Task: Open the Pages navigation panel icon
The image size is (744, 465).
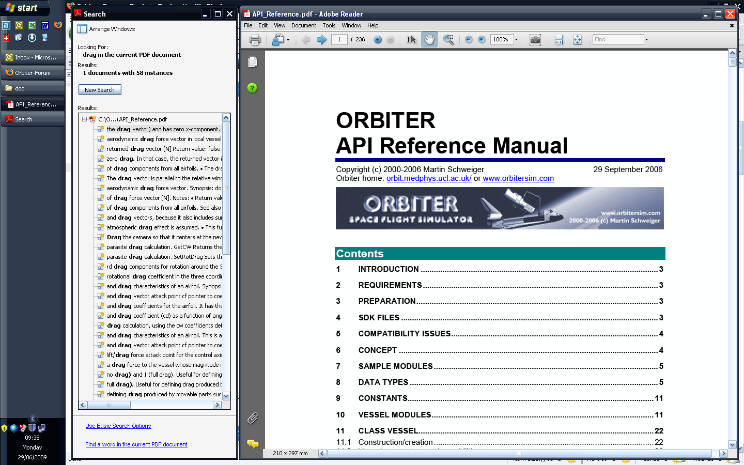Action: point(253,62)
